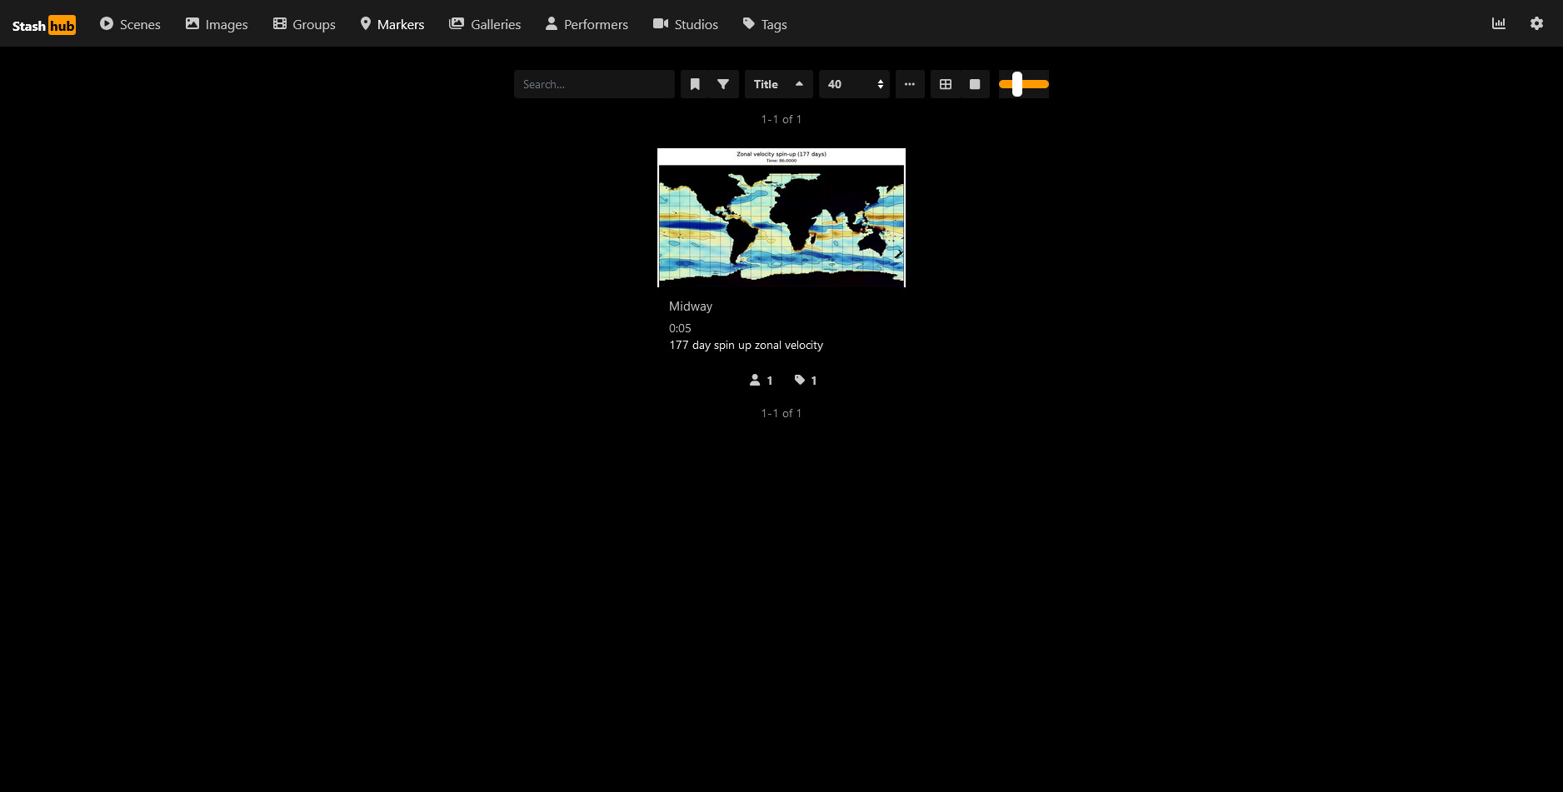Show tags count on Midway card
Viewport: 1563px width, 792px height.
806,381
